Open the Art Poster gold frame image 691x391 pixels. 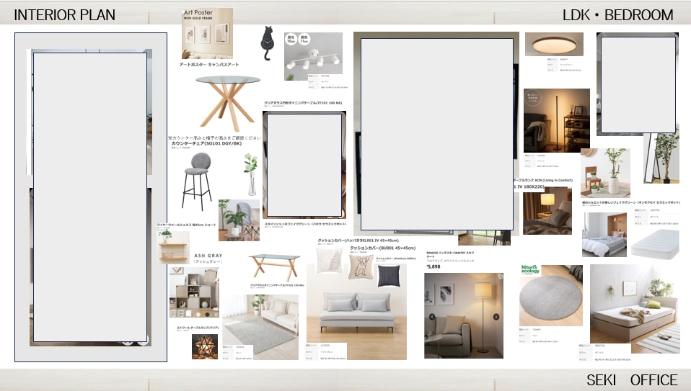click(207, 33)
